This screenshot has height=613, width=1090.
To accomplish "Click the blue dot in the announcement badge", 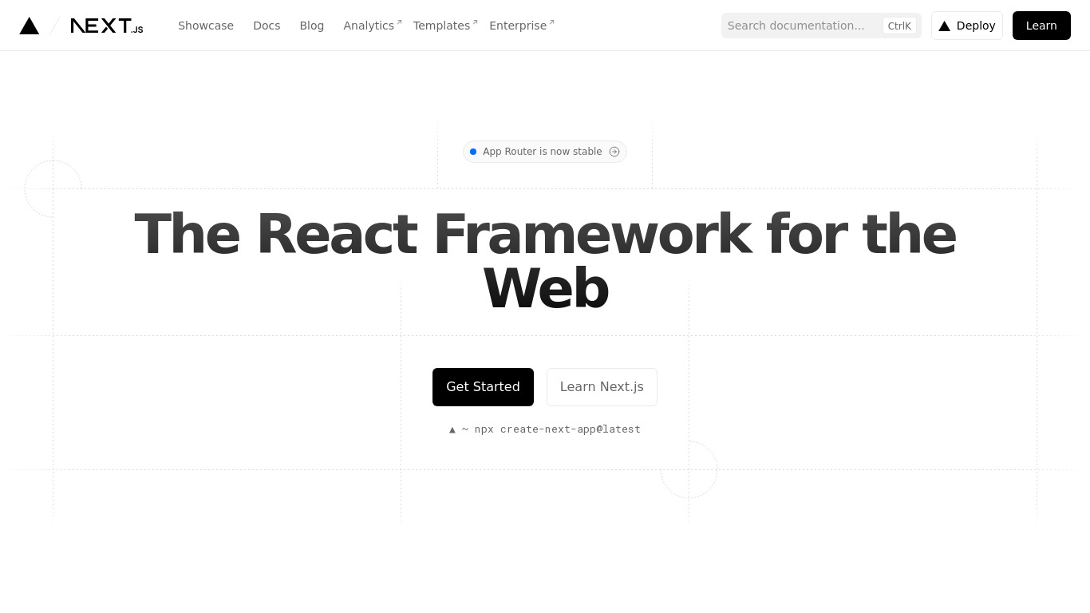I will tap(473, 152).
